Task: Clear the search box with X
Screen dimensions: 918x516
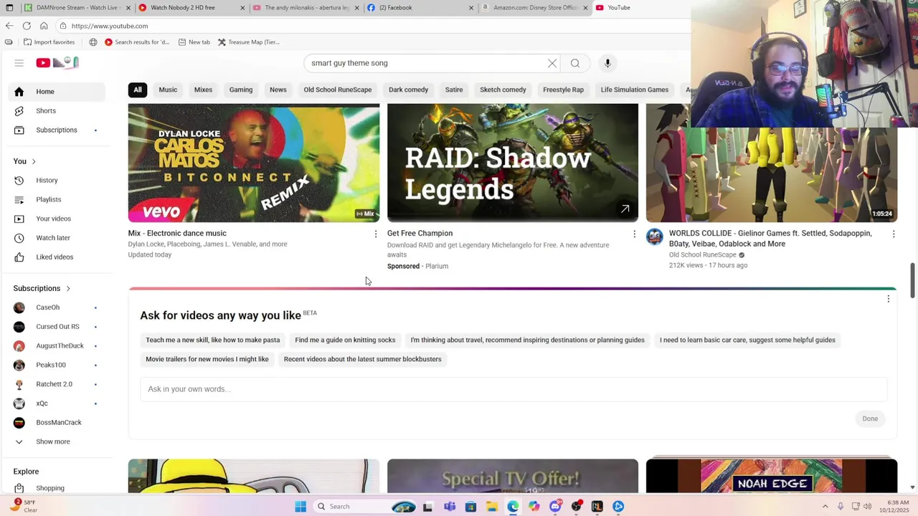Action: [x=552, y=63]
